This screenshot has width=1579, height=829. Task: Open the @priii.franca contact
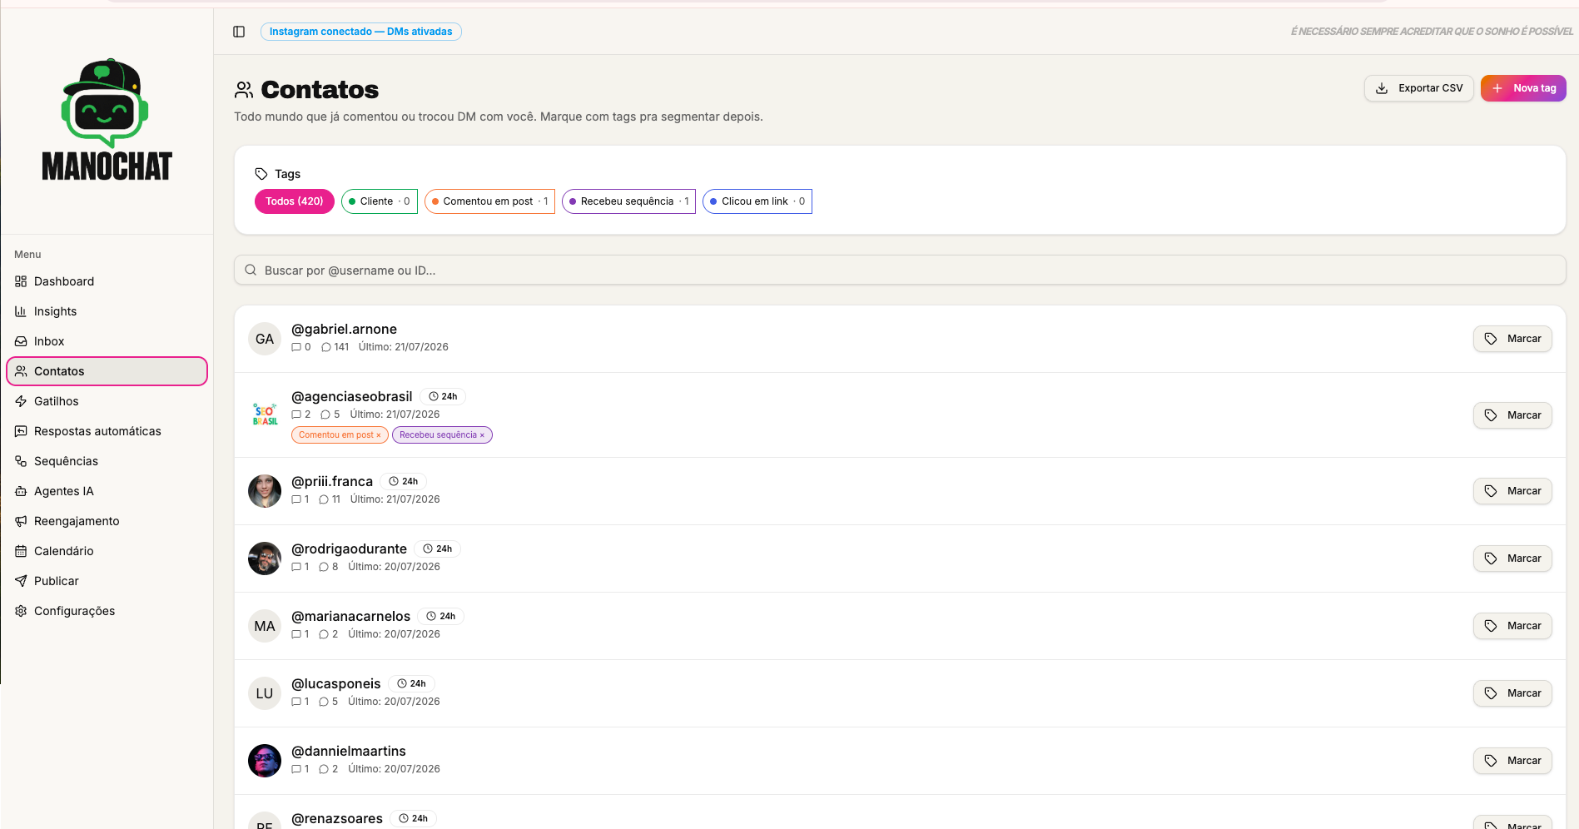point(332,482)
